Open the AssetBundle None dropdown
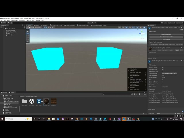184x138 pixels. click(x=166, y=114)
